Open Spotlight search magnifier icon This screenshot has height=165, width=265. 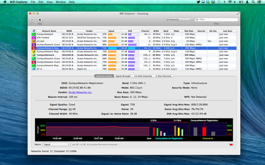pos(253,2)
